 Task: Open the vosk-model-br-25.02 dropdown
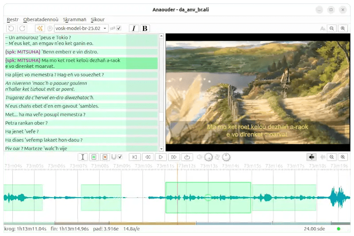tap(81, 28)
